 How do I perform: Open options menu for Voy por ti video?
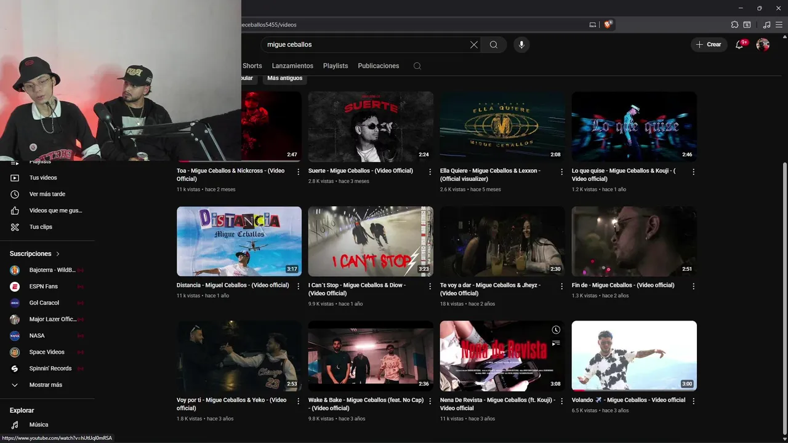point(299,401)
